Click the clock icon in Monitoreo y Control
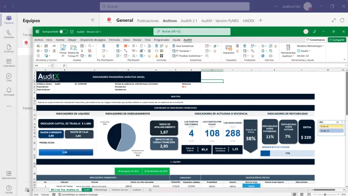Screen dimensions: 348x196 pos(38,56)
